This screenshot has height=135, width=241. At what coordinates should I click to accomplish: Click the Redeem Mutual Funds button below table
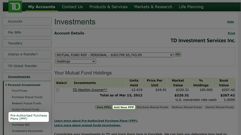[187, 107]
